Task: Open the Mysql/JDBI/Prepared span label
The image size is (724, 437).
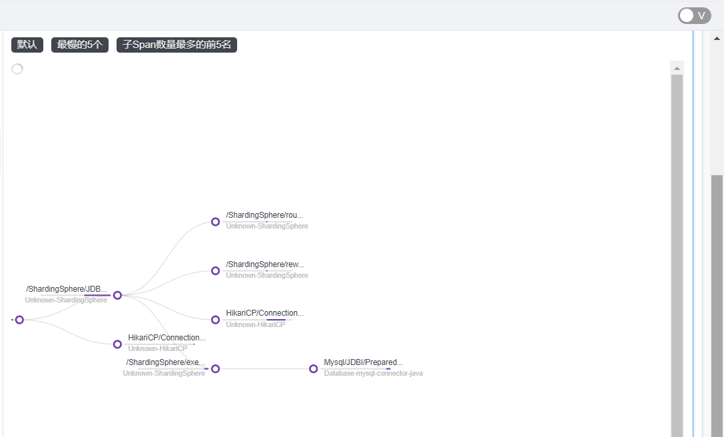Action: click(x=362, y=362)
